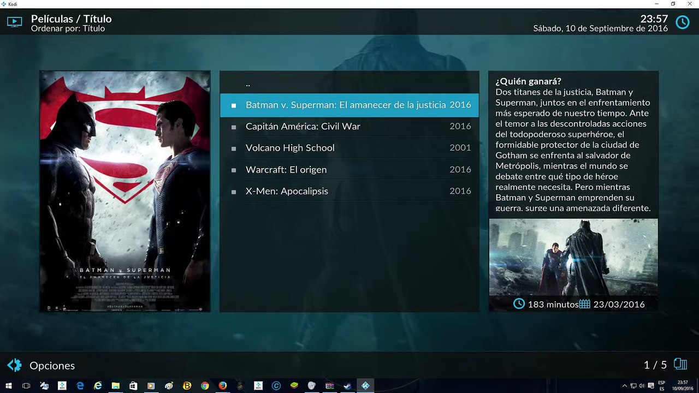
Task: Click the '183 minutos' runtime text
Action: click(x=553, y=305)
